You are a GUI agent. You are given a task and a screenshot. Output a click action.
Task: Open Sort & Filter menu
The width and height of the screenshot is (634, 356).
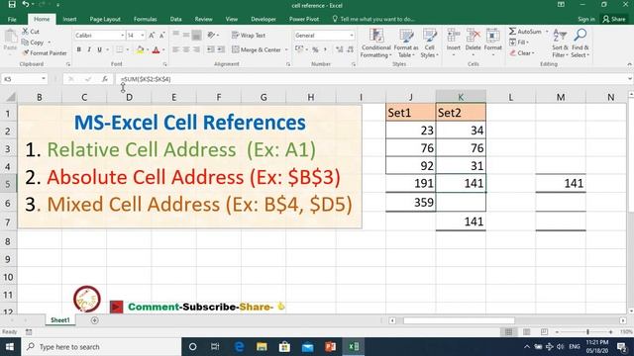point(560,44)
